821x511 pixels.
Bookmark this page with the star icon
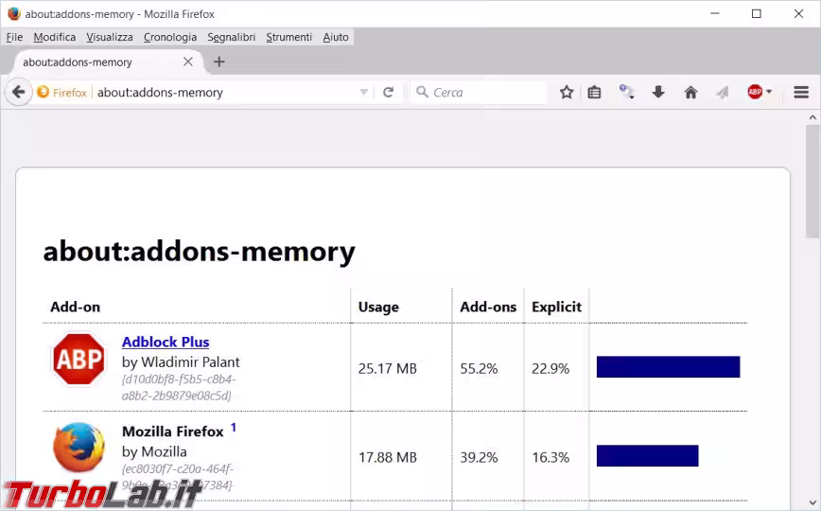[x=567, y=92]
